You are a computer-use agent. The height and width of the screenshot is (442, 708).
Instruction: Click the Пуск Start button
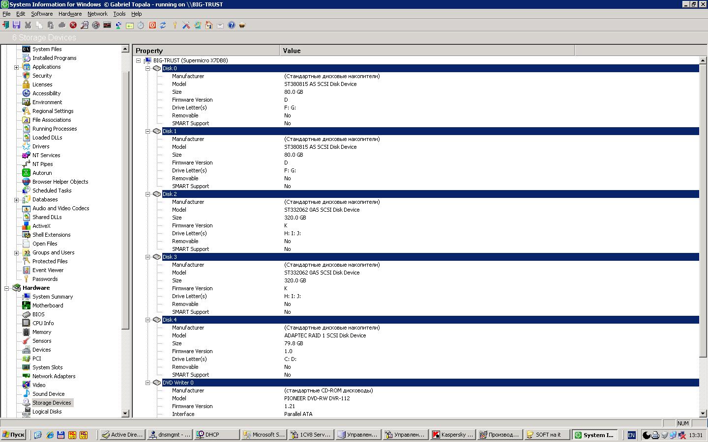point(13,435)
